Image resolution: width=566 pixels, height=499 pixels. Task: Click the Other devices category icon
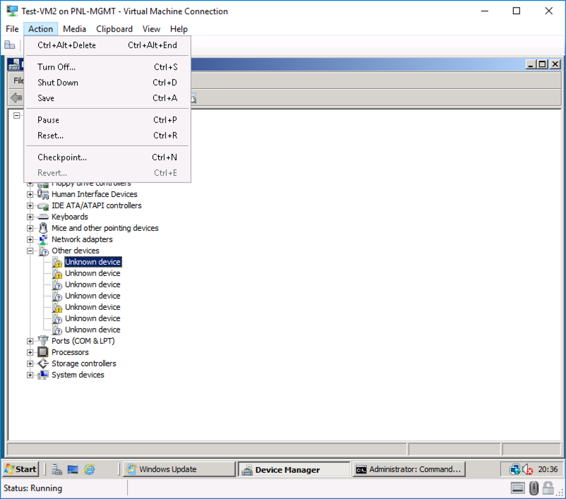click(43, 251)
